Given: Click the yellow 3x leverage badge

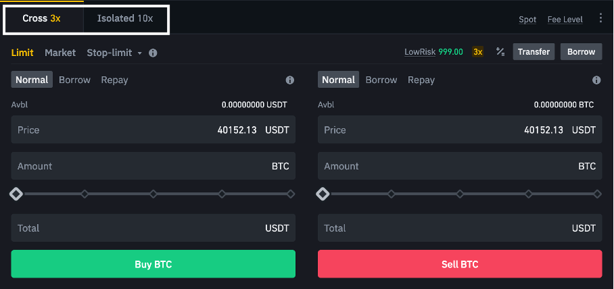Looking at the screenshot, I should tap(477, 51).
